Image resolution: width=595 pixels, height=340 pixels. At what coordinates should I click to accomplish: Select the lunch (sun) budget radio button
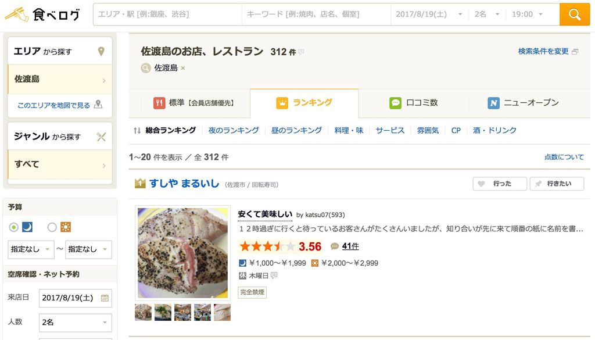pyautogui.click(x=52, y=227)
